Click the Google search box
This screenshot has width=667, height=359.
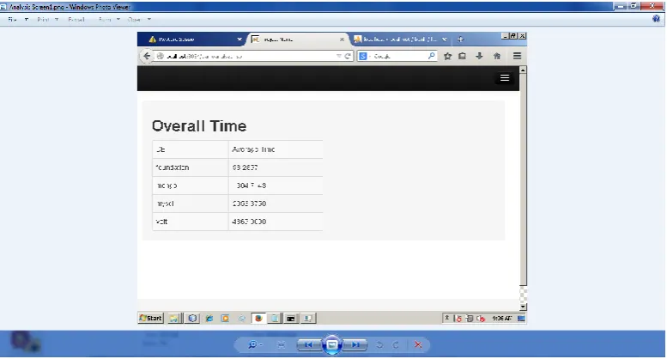coord(397,56)
